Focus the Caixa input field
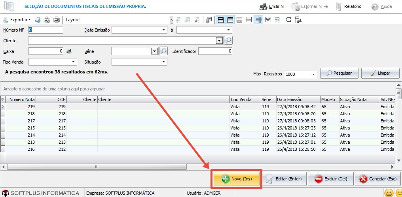The width and height of the screenshot is (402, 197). (46, 51)
